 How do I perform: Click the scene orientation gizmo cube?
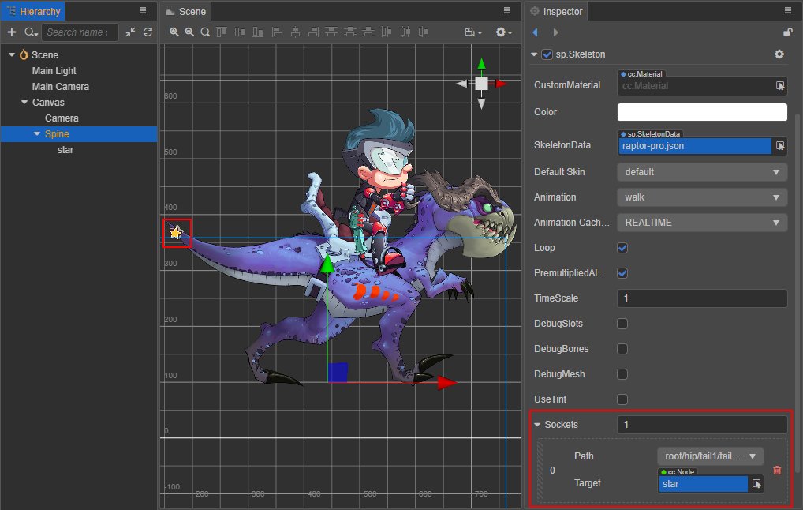coord(481,84)
